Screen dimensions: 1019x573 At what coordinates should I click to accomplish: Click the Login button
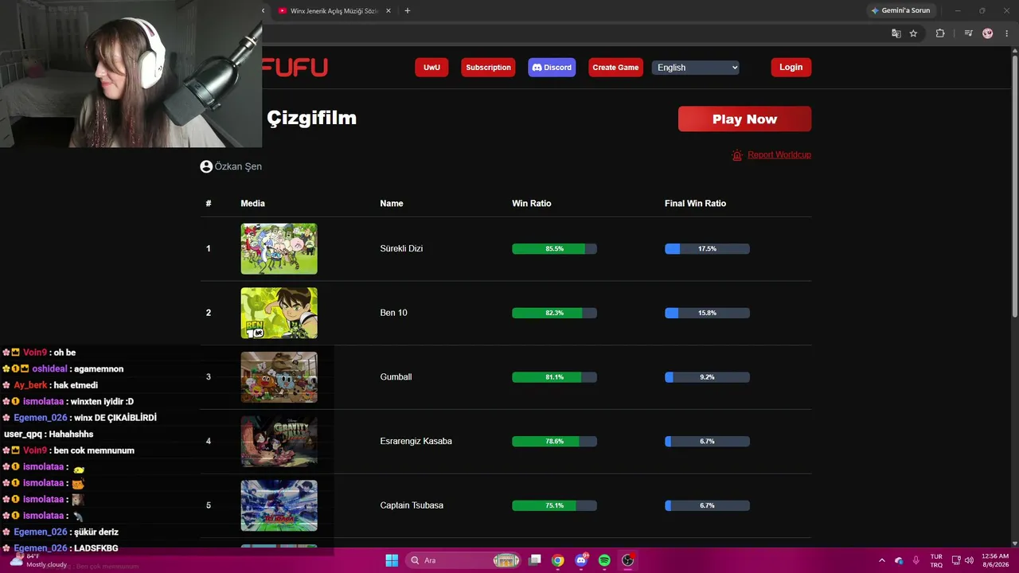(x=791, y=68)
